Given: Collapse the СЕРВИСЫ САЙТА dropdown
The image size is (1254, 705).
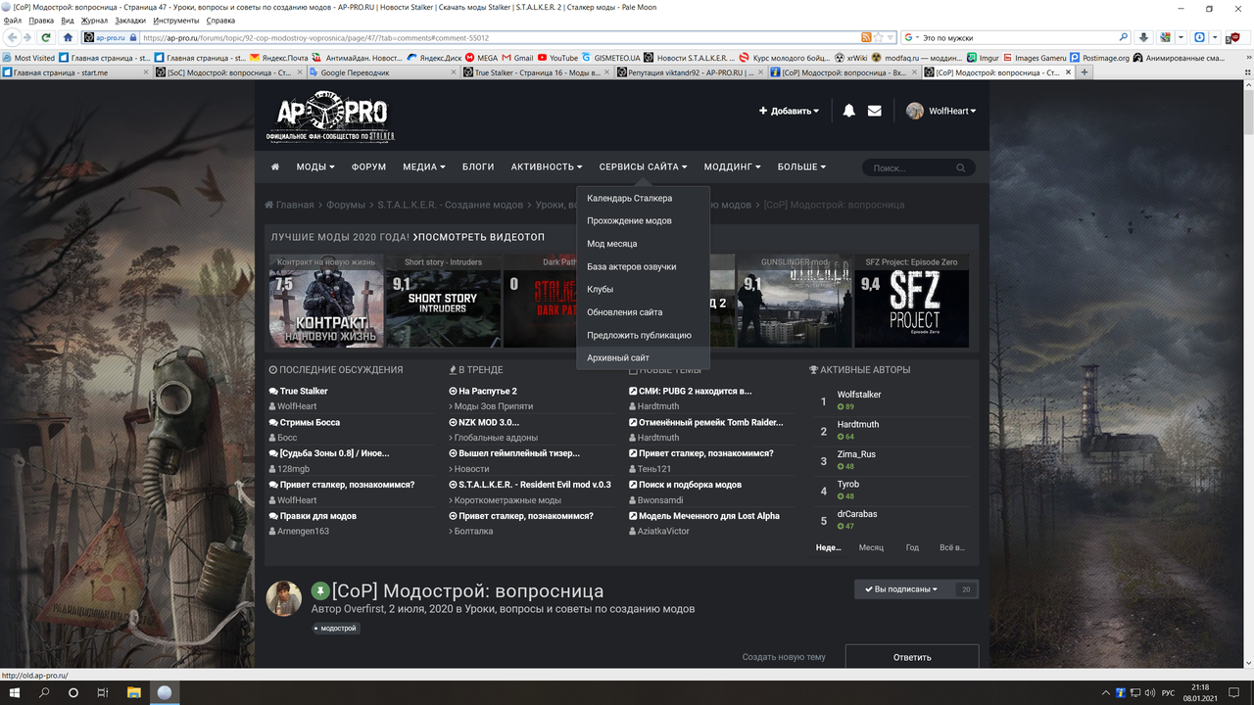Looking at the screenshot, I should tap(643, 167).
